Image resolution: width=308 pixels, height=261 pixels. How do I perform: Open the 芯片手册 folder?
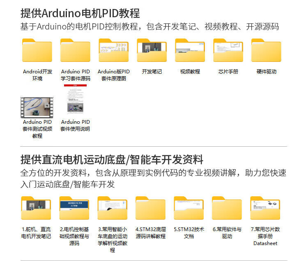coord(228,51)
